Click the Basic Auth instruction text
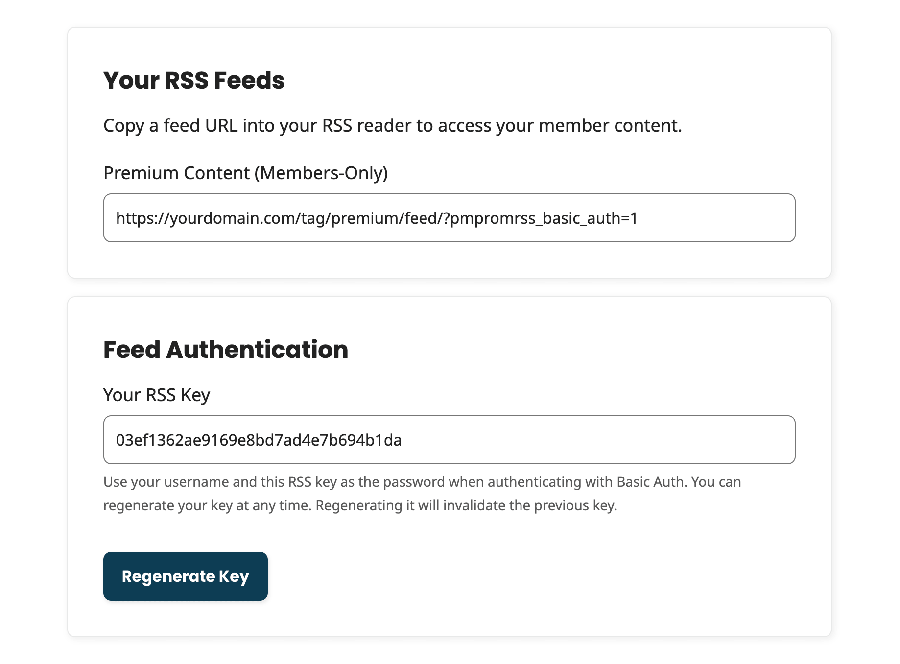The image size is (900, 664). click(x=421, y=482)
